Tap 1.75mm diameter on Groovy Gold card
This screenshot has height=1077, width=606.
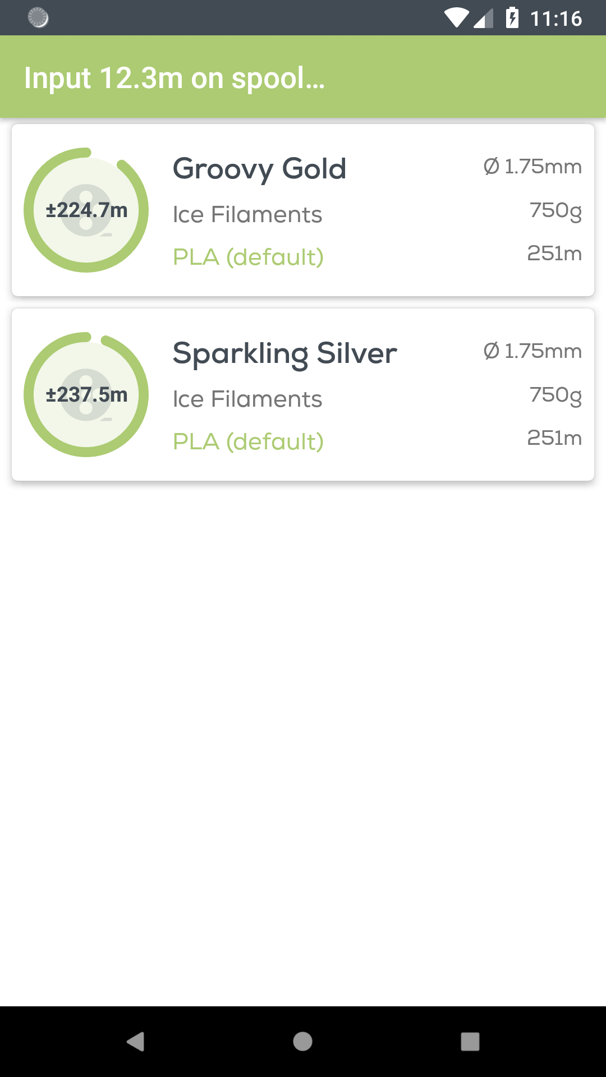point(532,167)
